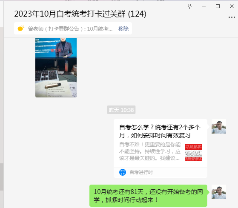Viewport: 238px width, 208px height.
Task: Click the 自考进行时 source name label
Action: tap(141, 172)
